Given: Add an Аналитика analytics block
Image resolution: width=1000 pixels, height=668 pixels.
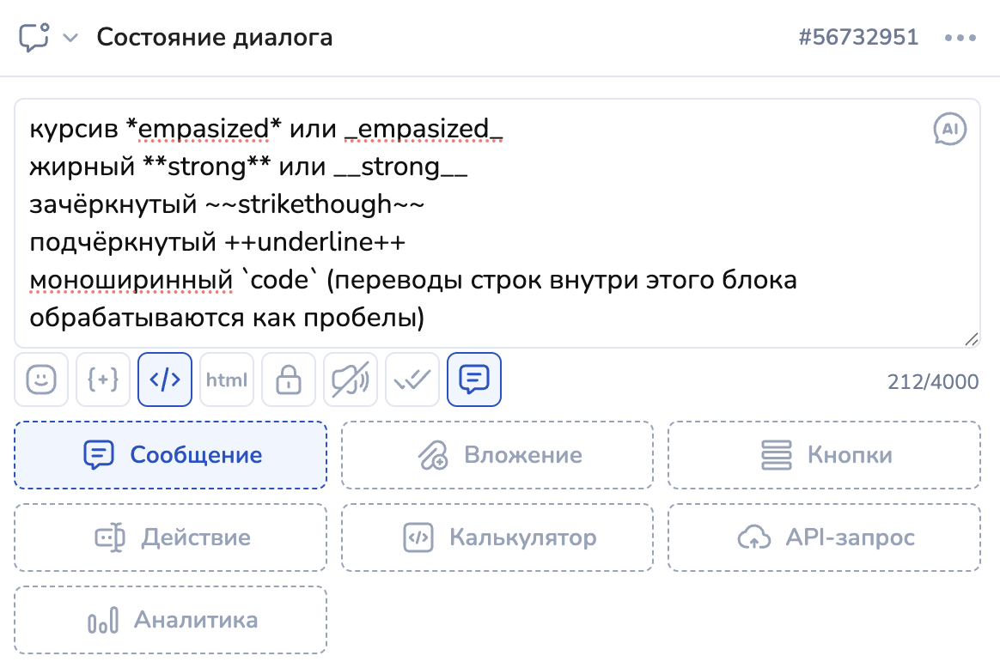Looking at the screenshot, I should coord(170,620).
